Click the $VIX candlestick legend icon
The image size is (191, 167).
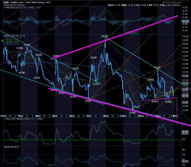tap(5, 36)
